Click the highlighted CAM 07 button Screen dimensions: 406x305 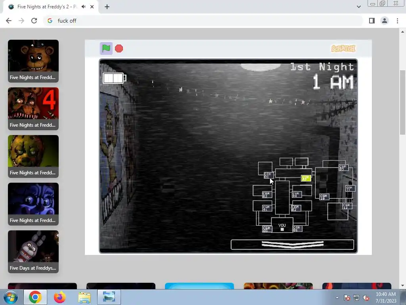306,178
